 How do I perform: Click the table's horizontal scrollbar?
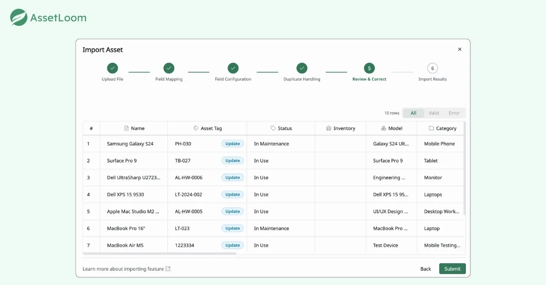pos(160,253)
